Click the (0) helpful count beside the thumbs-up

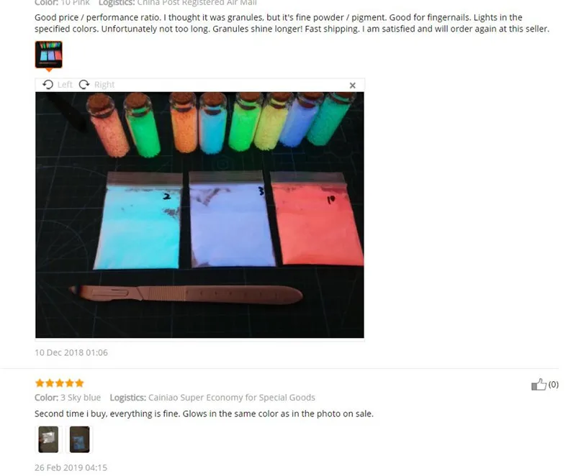click(553, 384)
